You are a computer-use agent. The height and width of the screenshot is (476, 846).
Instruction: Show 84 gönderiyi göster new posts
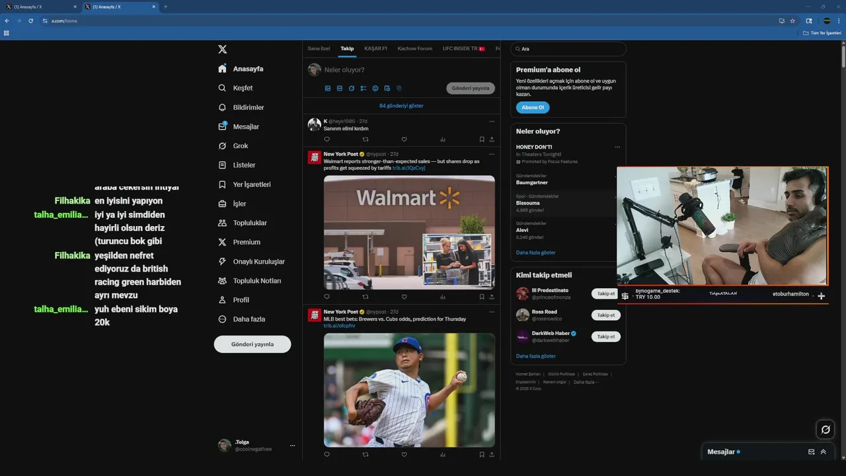click(x=401, y=106)
